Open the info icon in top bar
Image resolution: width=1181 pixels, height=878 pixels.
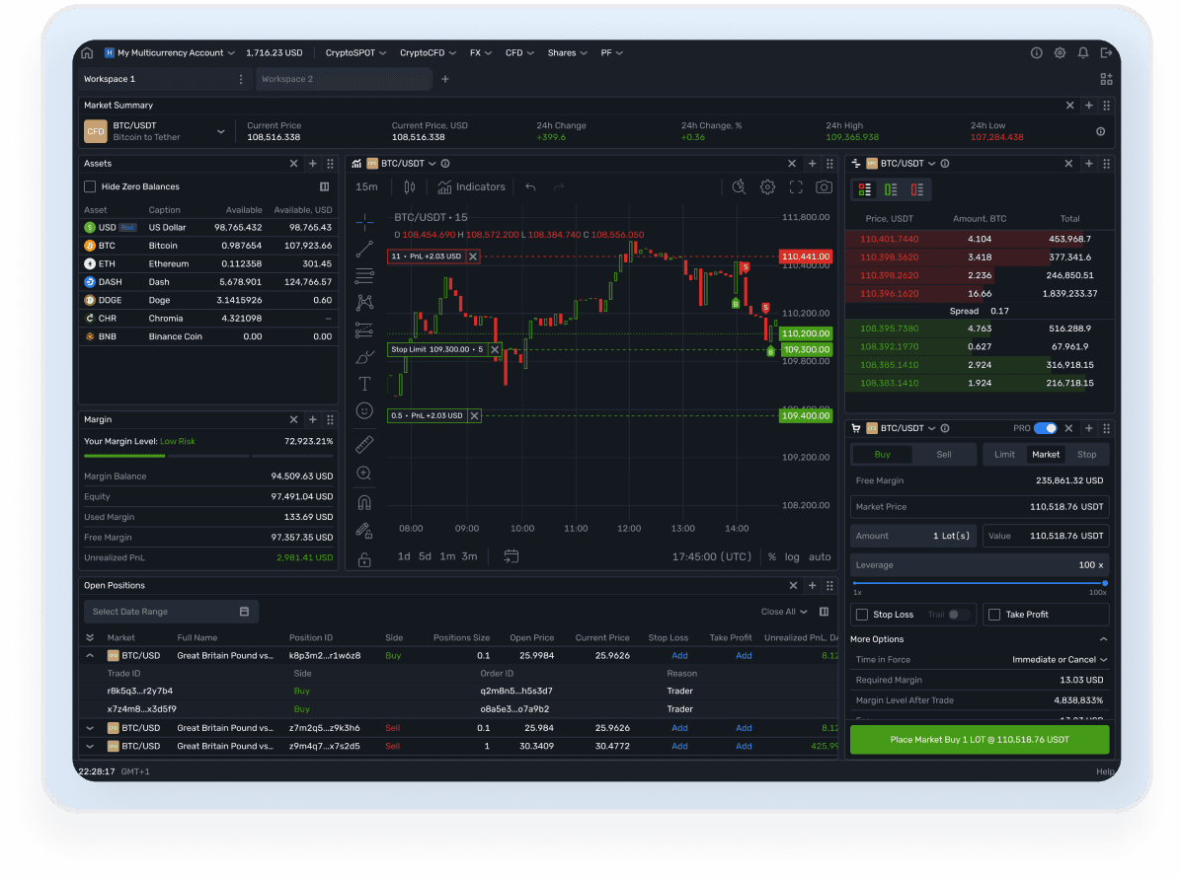point(1037,52)
